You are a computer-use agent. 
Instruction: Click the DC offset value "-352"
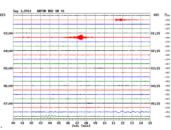pyautogui.click(x=167, y=103)
